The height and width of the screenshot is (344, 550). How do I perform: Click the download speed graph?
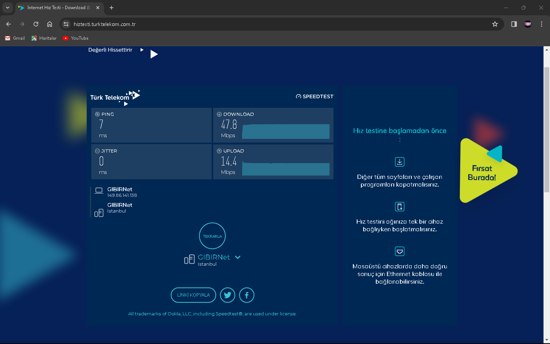coord(286,131)
